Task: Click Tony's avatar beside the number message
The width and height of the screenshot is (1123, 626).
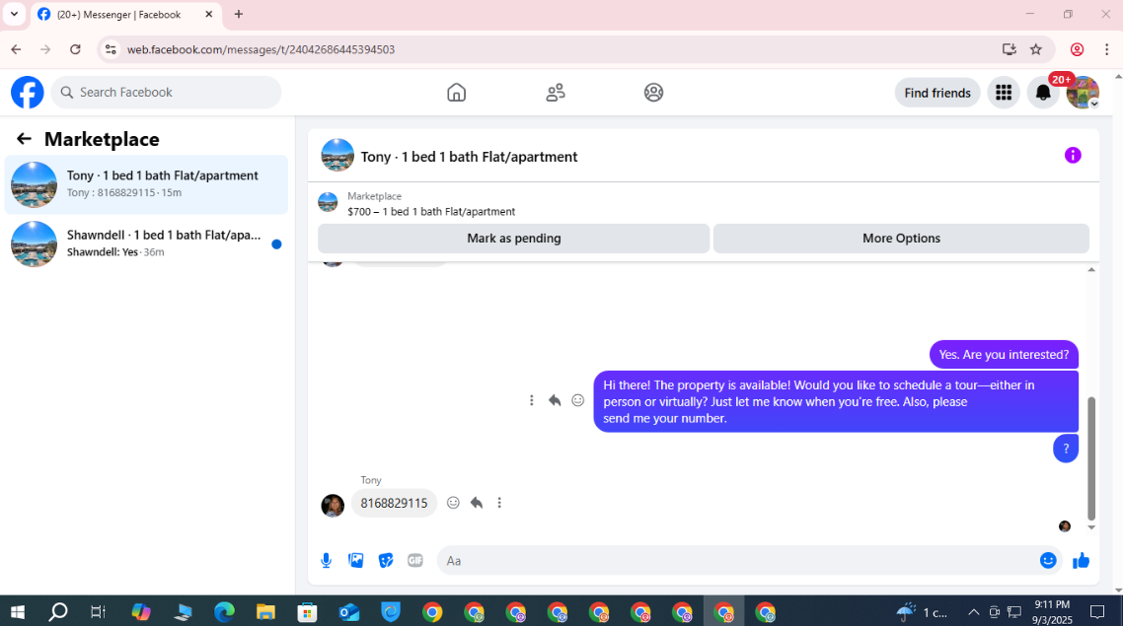Action: [x=333, y=505]
